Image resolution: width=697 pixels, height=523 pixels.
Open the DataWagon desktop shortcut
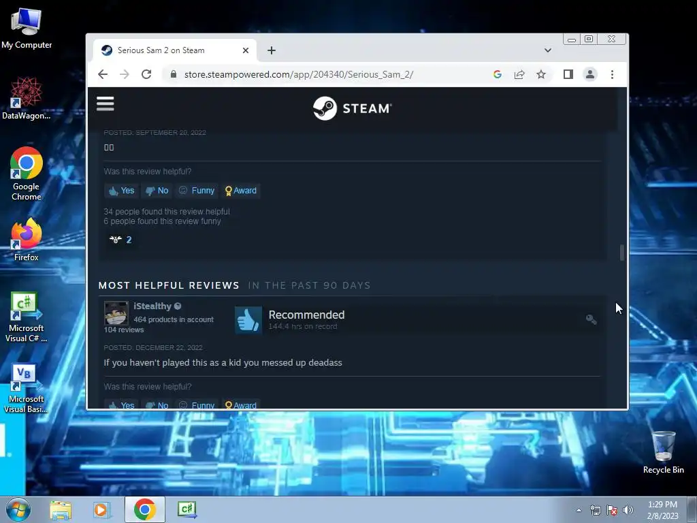pos(27,98)
